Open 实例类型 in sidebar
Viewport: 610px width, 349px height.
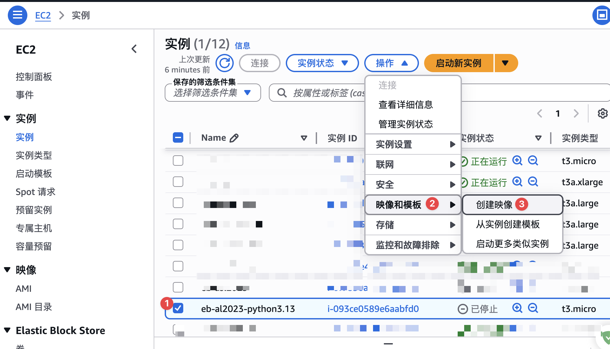(34, 155)
